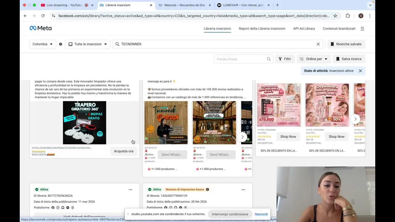
Task: Click the Numero di impression basso label
Action: (185, 189)
